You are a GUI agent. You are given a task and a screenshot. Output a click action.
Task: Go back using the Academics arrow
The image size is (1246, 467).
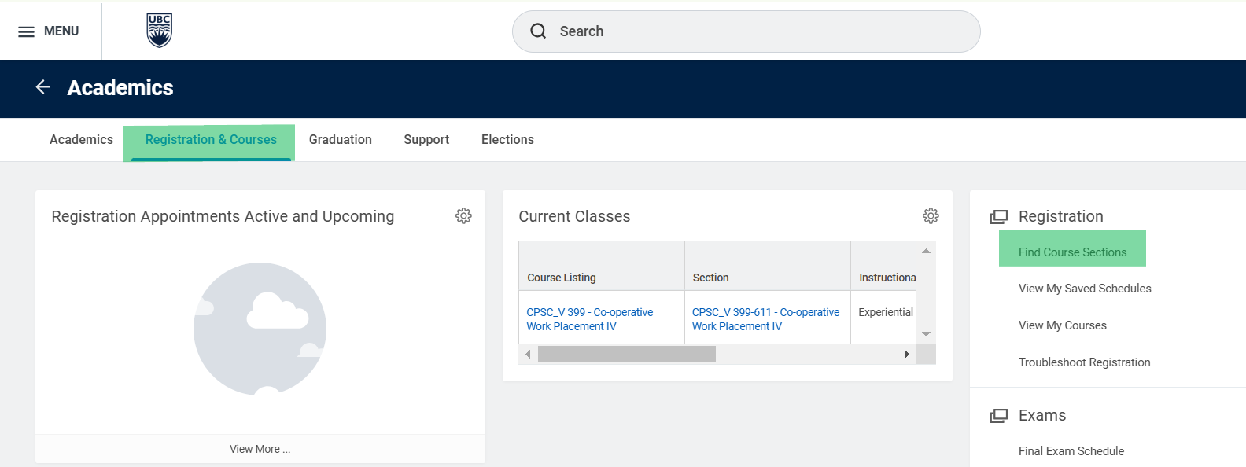(43, 87)
